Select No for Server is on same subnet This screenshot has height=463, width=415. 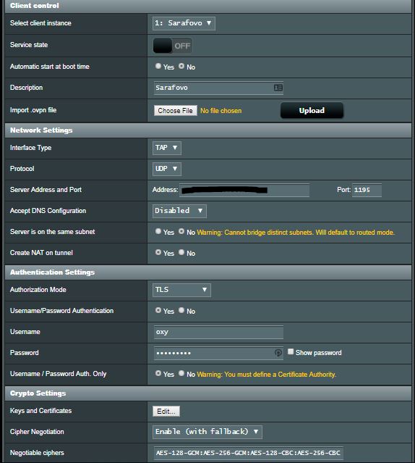[x=181, y=232]
